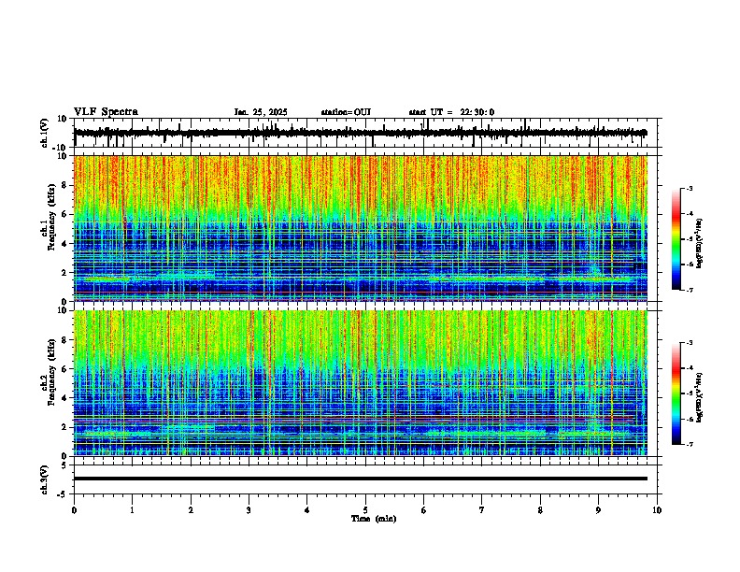Click the ch.2 frequency spectrogram panel
The height and width of the screenshot is (572, 740).
pyautogui.click(x=360, y=383)
